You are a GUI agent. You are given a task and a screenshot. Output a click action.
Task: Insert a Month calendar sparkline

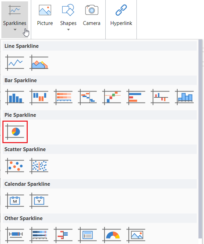point(15,201)
